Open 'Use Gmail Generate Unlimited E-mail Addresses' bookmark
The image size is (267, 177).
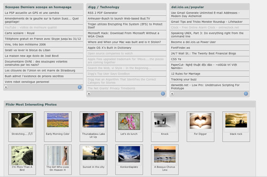tap(205, 14)
